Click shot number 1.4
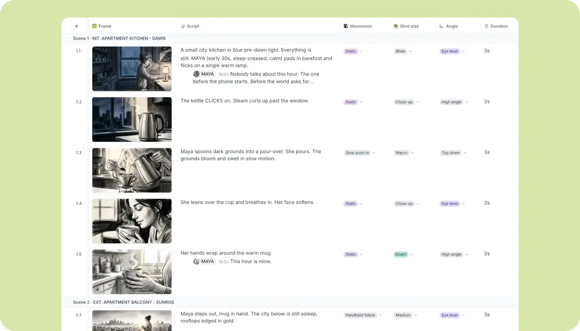Viewport: 580px width, 331px height. 79,203
